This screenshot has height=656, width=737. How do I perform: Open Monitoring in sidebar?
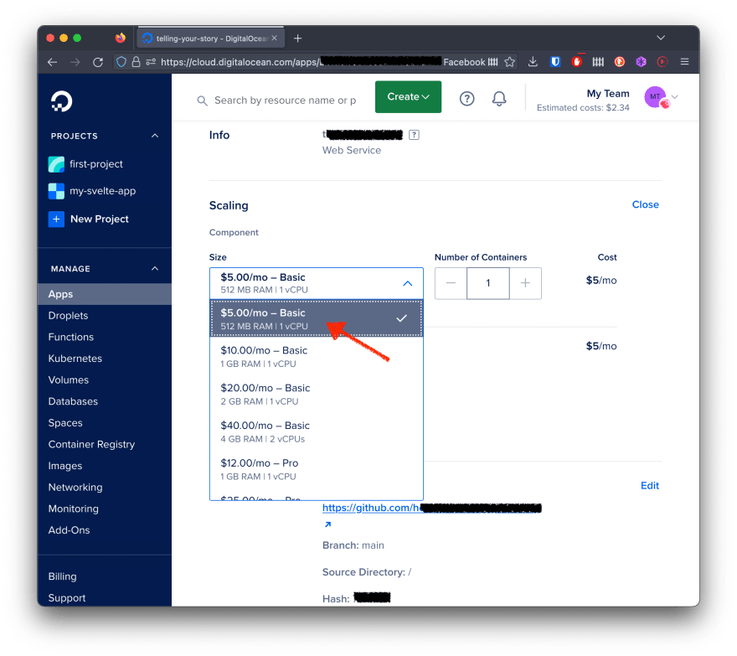pos(74,509)
